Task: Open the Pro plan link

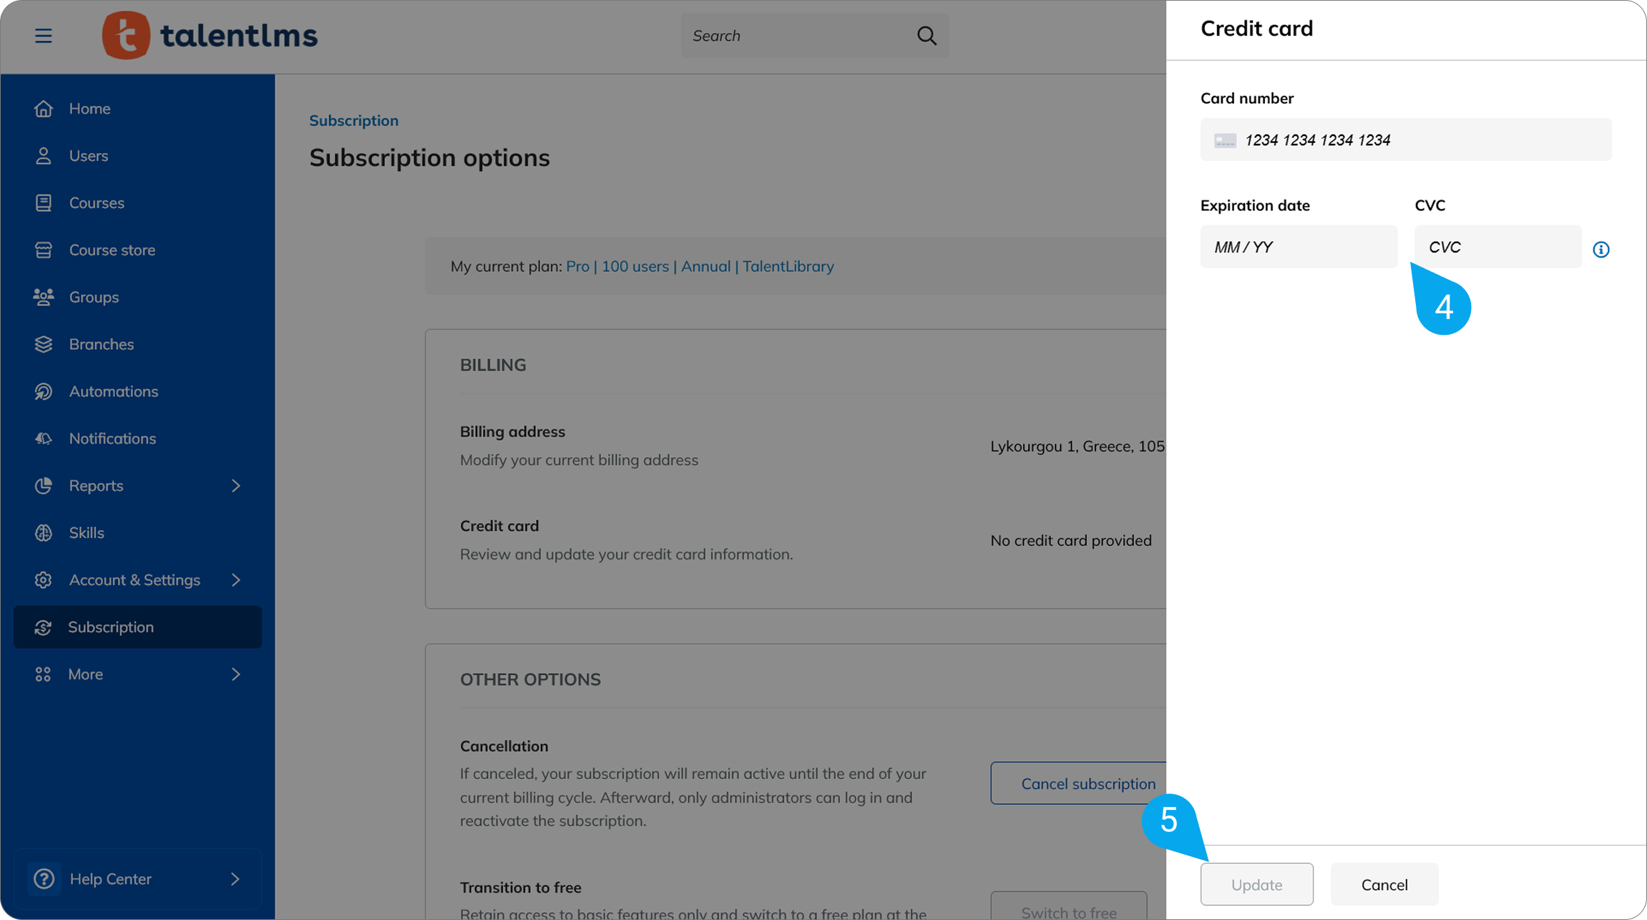Action: coord(577,265)
